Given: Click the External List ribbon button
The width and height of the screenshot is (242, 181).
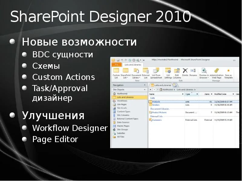Looking at the screenshot, I should [x=146, y=73].
